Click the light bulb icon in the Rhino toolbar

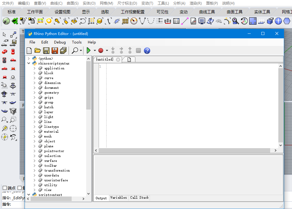[x=23, y=21]
